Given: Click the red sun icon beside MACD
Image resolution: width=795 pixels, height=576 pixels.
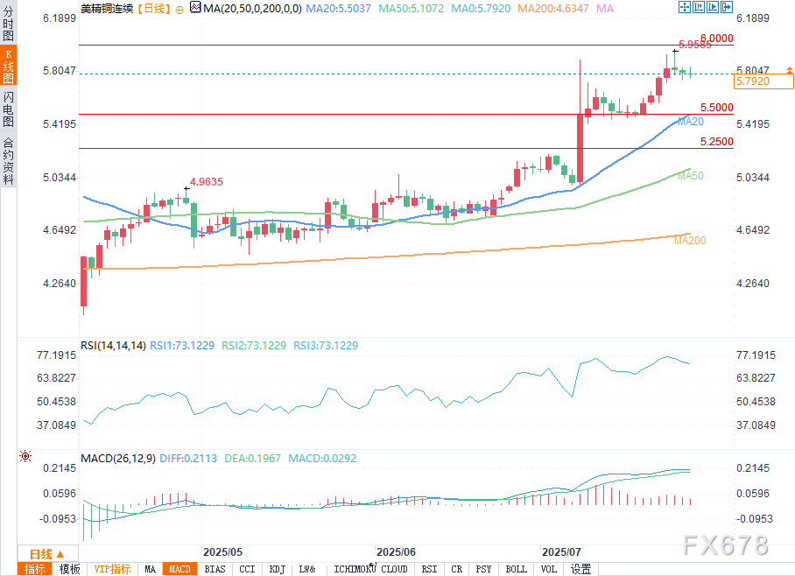Looking at the screenshot, I should (25, 456).
